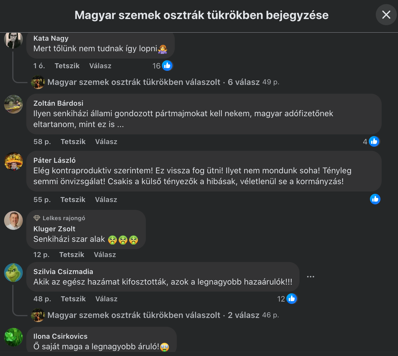Open Zoltán Bárdosi's avatar
This screenshot has height=356, width=398.
coord(13,104)
